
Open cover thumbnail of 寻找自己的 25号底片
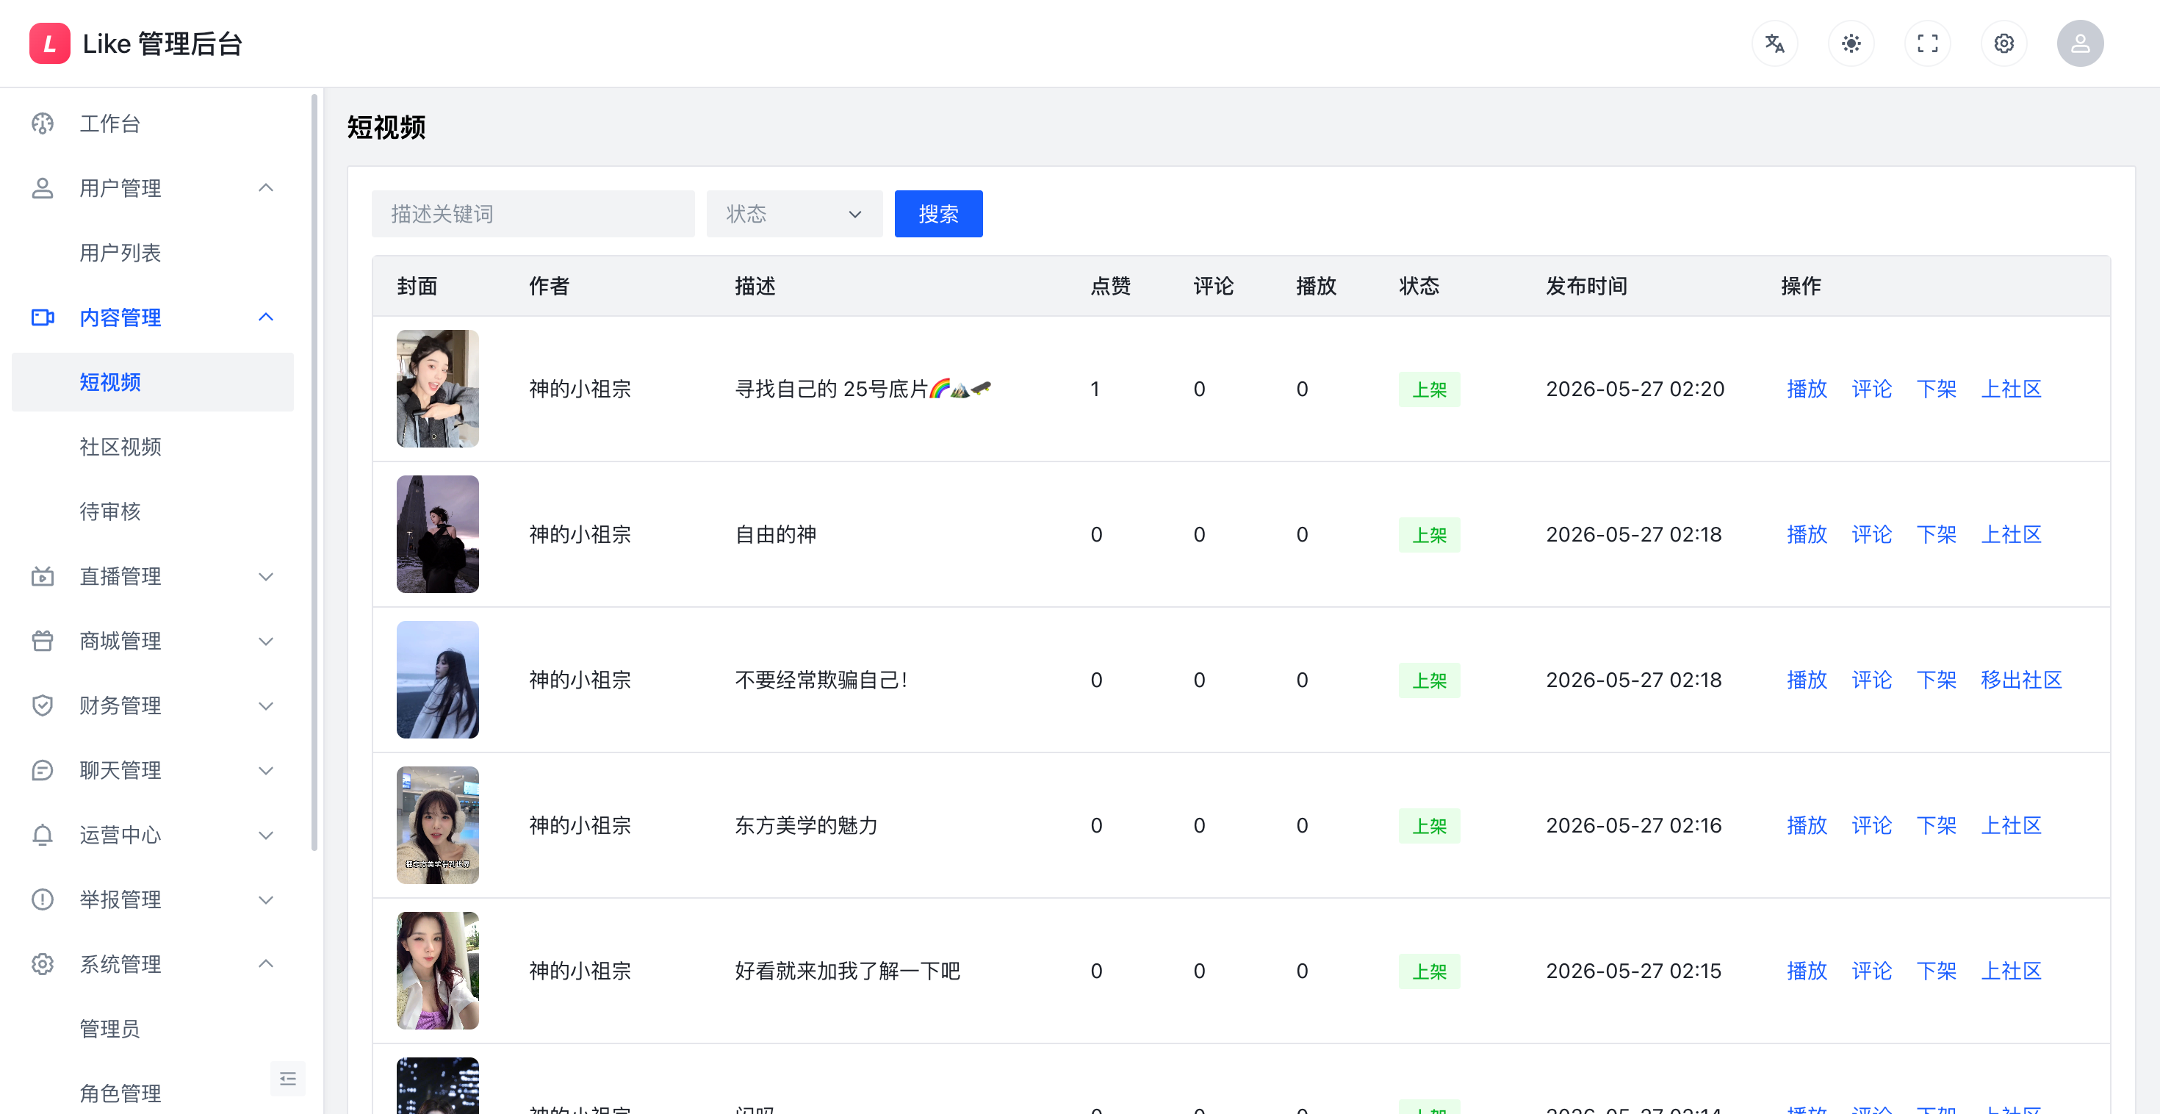coord(438,389)
